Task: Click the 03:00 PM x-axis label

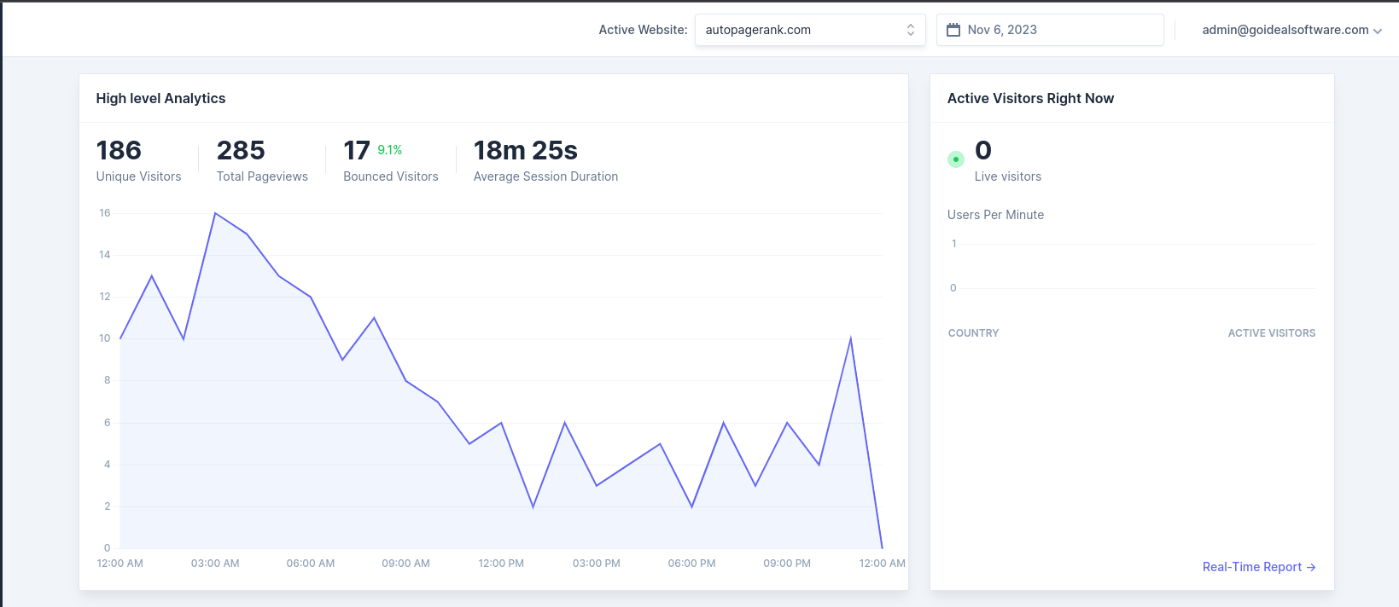Action: point(597,564)
